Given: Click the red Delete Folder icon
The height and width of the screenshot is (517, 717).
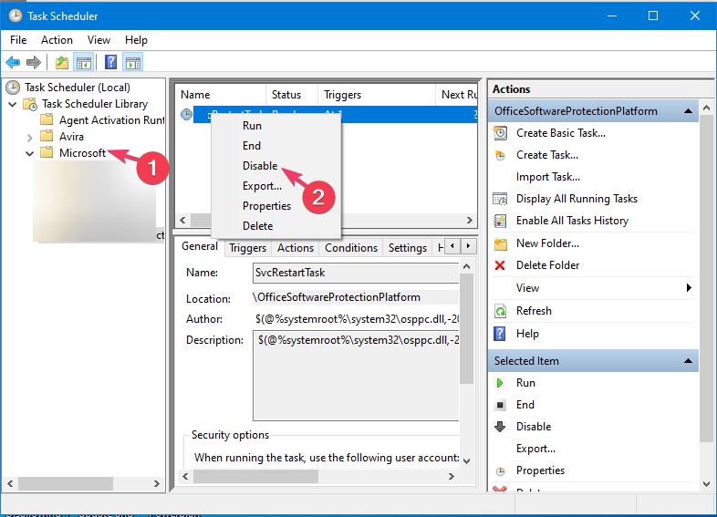Looking at the screenshot, I should tap(500, 265).
